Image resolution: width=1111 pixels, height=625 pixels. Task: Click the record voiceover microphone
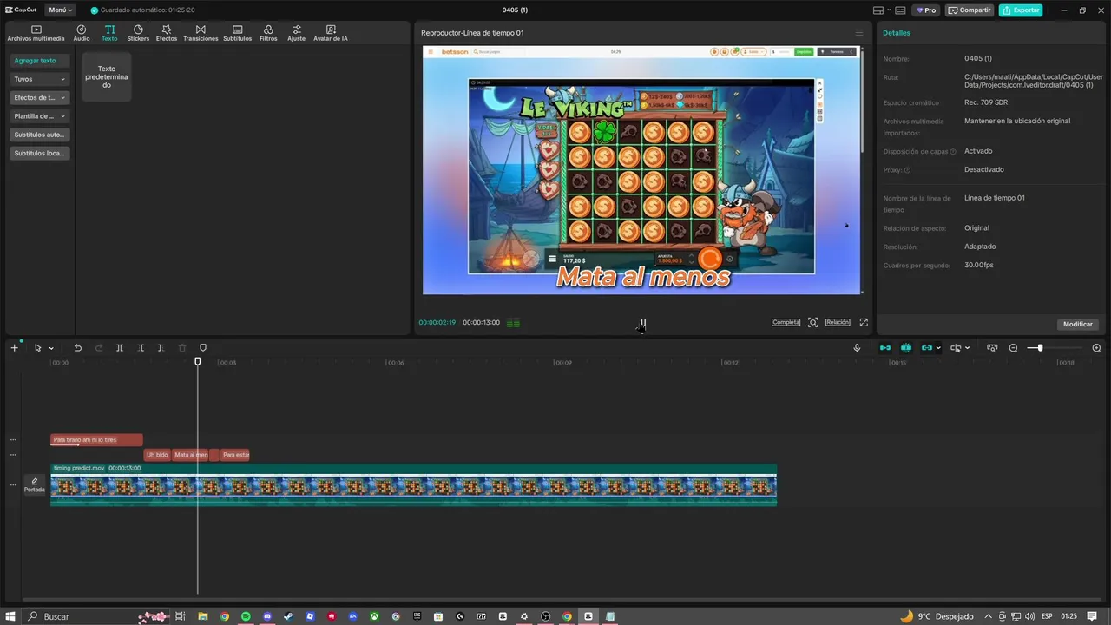[857, 348]
